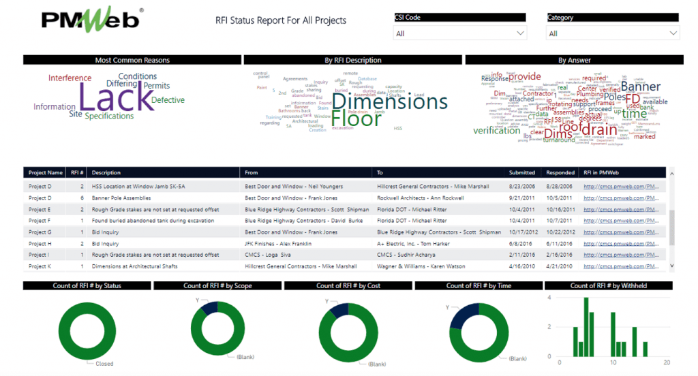Select submitted date 8/23/2006 cell

tap(521, 187)
